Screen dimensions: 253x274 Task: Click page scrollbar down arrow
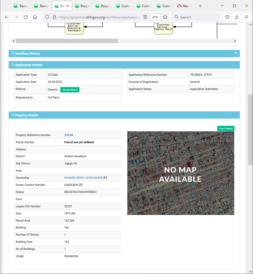[250, 272]
